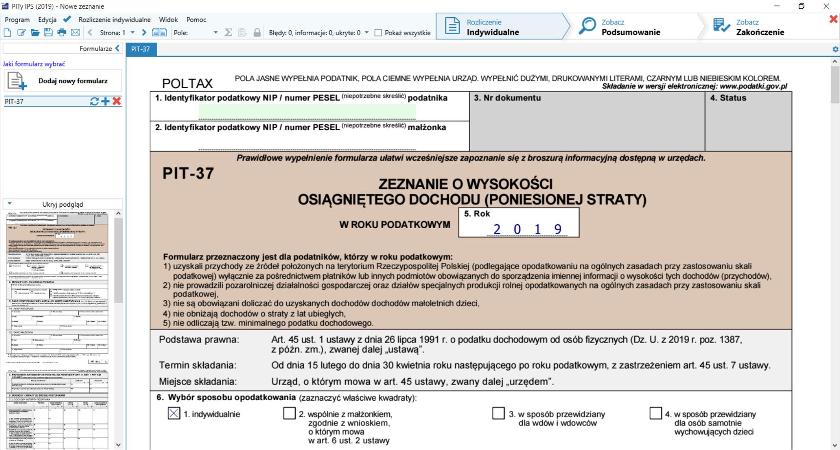840x450 pixels.
Task: Click form scrollbar down arrow
Action: tap(835, 445)
